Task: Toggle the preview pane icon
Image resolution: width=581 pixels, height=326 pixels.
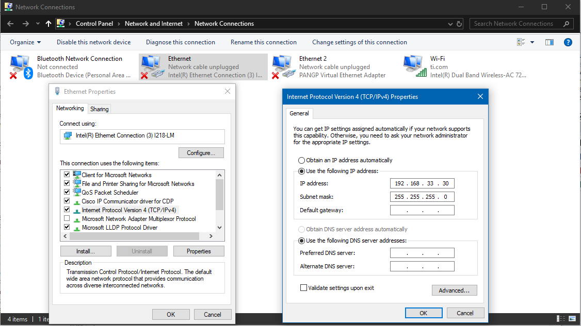Action: coord(549,42)
